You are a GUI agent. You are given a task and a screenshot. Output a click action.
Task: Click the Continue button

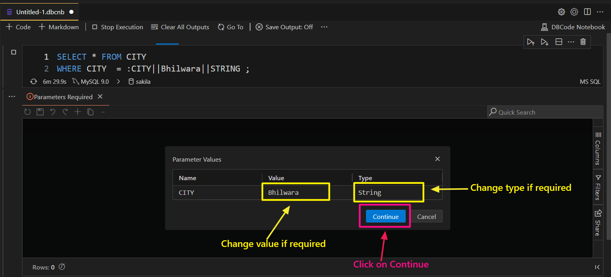pyautogui.click(x=385, y=216)
